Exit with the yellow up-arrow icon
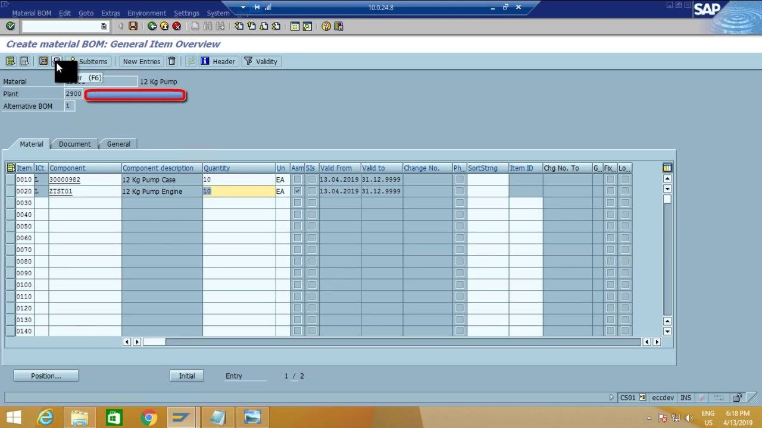This screenshot has width=762, height=428. [x=164, y=26]
